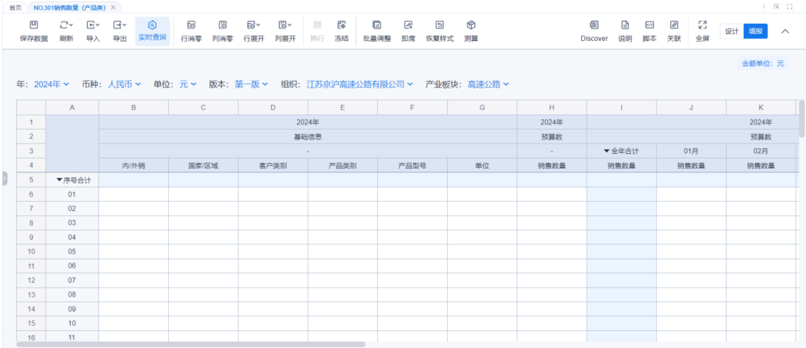Collapse the toolbar with the up chevron
806x348 pixels.
click(x=785, y=31)
